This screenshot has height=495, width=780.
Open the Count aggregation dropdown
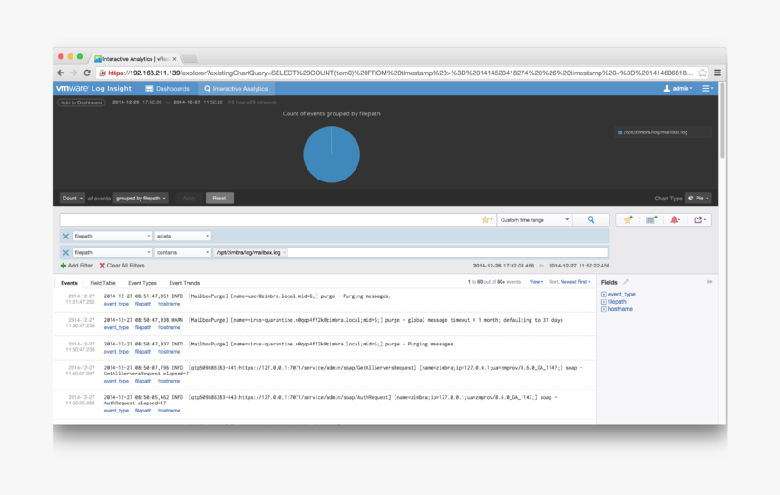coord(73,198)
